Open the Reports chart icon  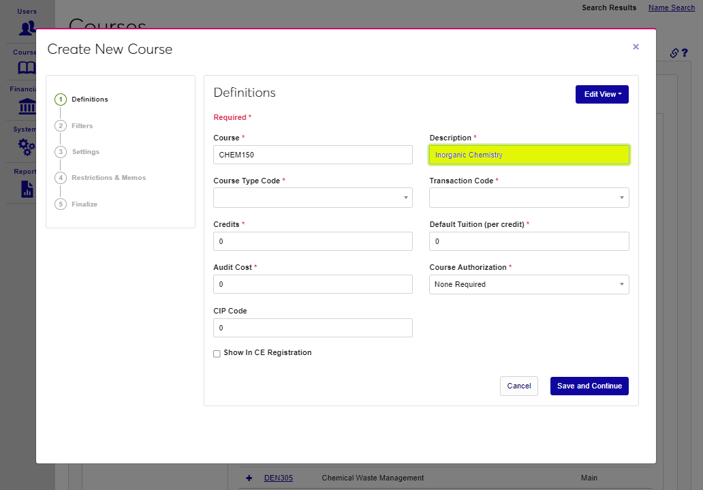(27, 188)
